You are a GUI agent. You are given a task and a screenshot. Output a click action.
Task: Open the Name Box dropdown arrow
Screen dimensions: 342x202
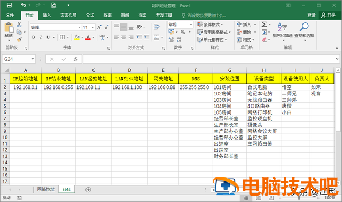click(x=33, y=59)
